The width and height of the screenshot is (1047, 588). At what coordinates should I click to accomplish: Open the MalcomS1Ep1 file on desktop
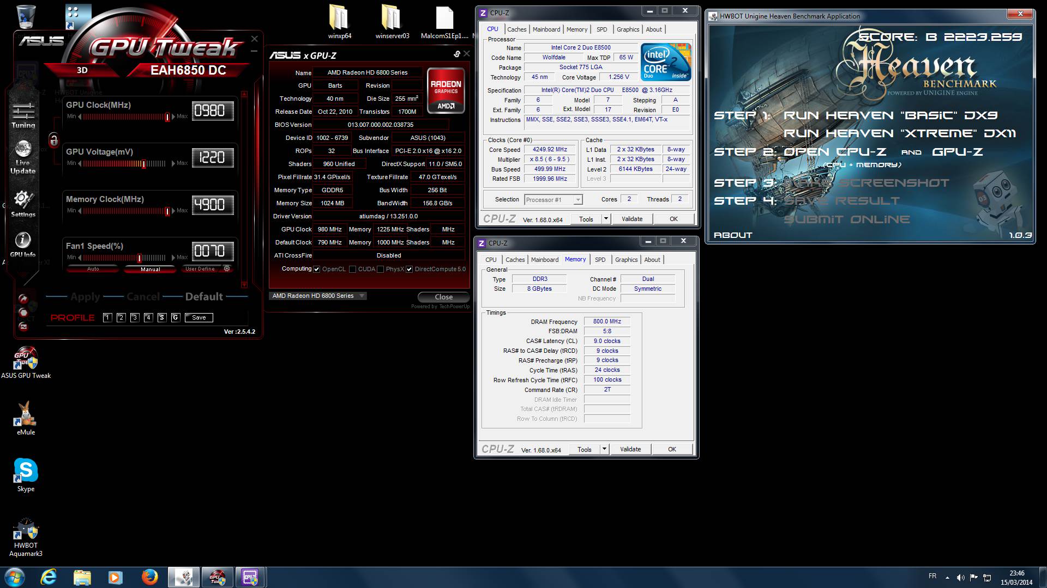point(444,23)
